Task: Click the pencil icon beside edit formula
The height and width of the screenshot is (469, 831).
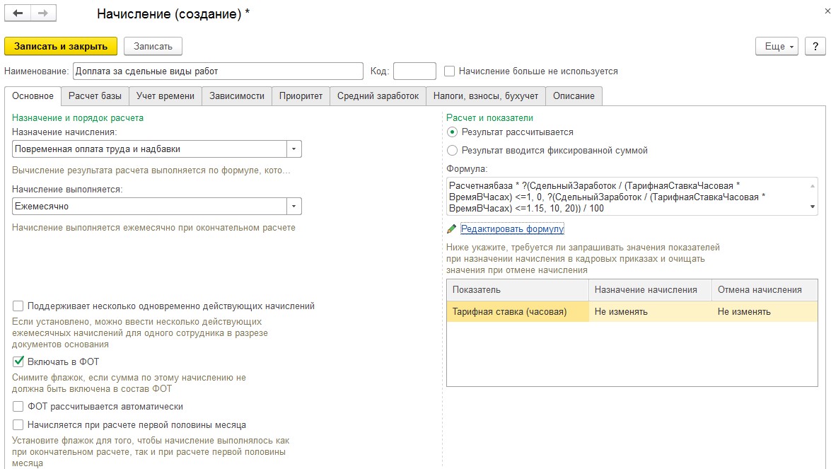Action: pos(452,229)
